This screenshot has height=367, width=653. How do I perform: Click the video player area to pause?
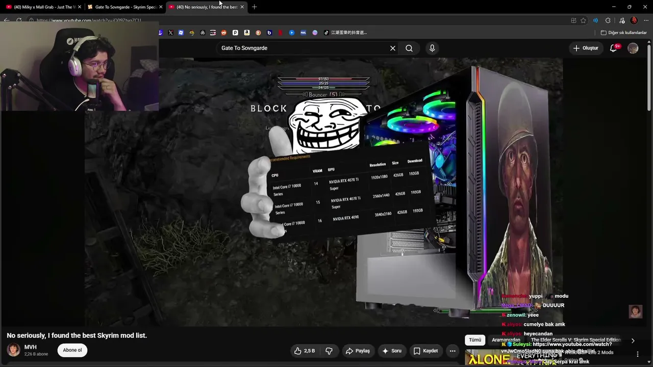coord(323,192)
